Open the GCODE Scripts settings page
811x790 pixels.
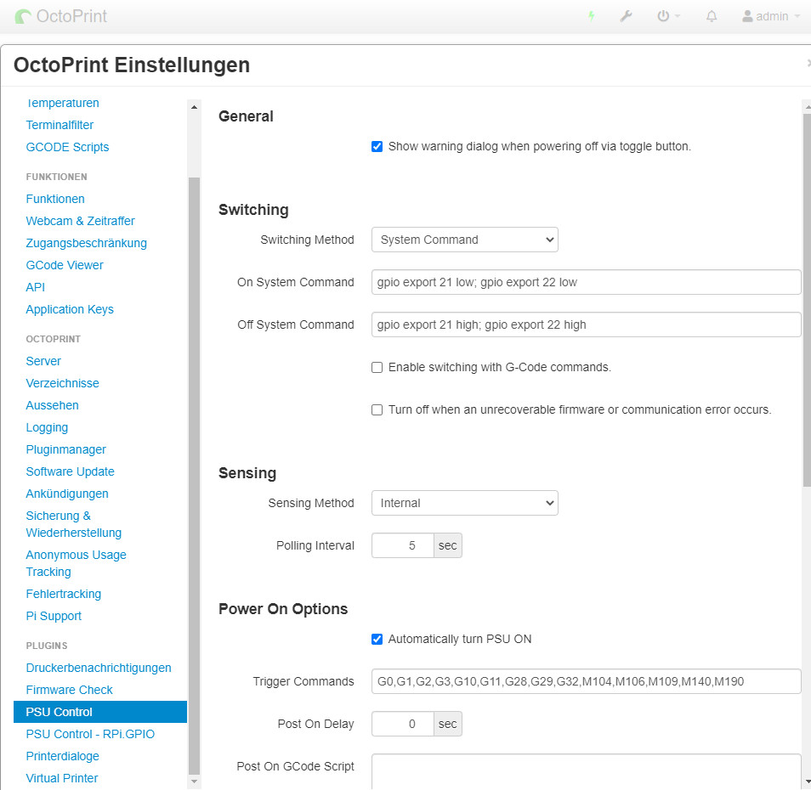[67, 147]
